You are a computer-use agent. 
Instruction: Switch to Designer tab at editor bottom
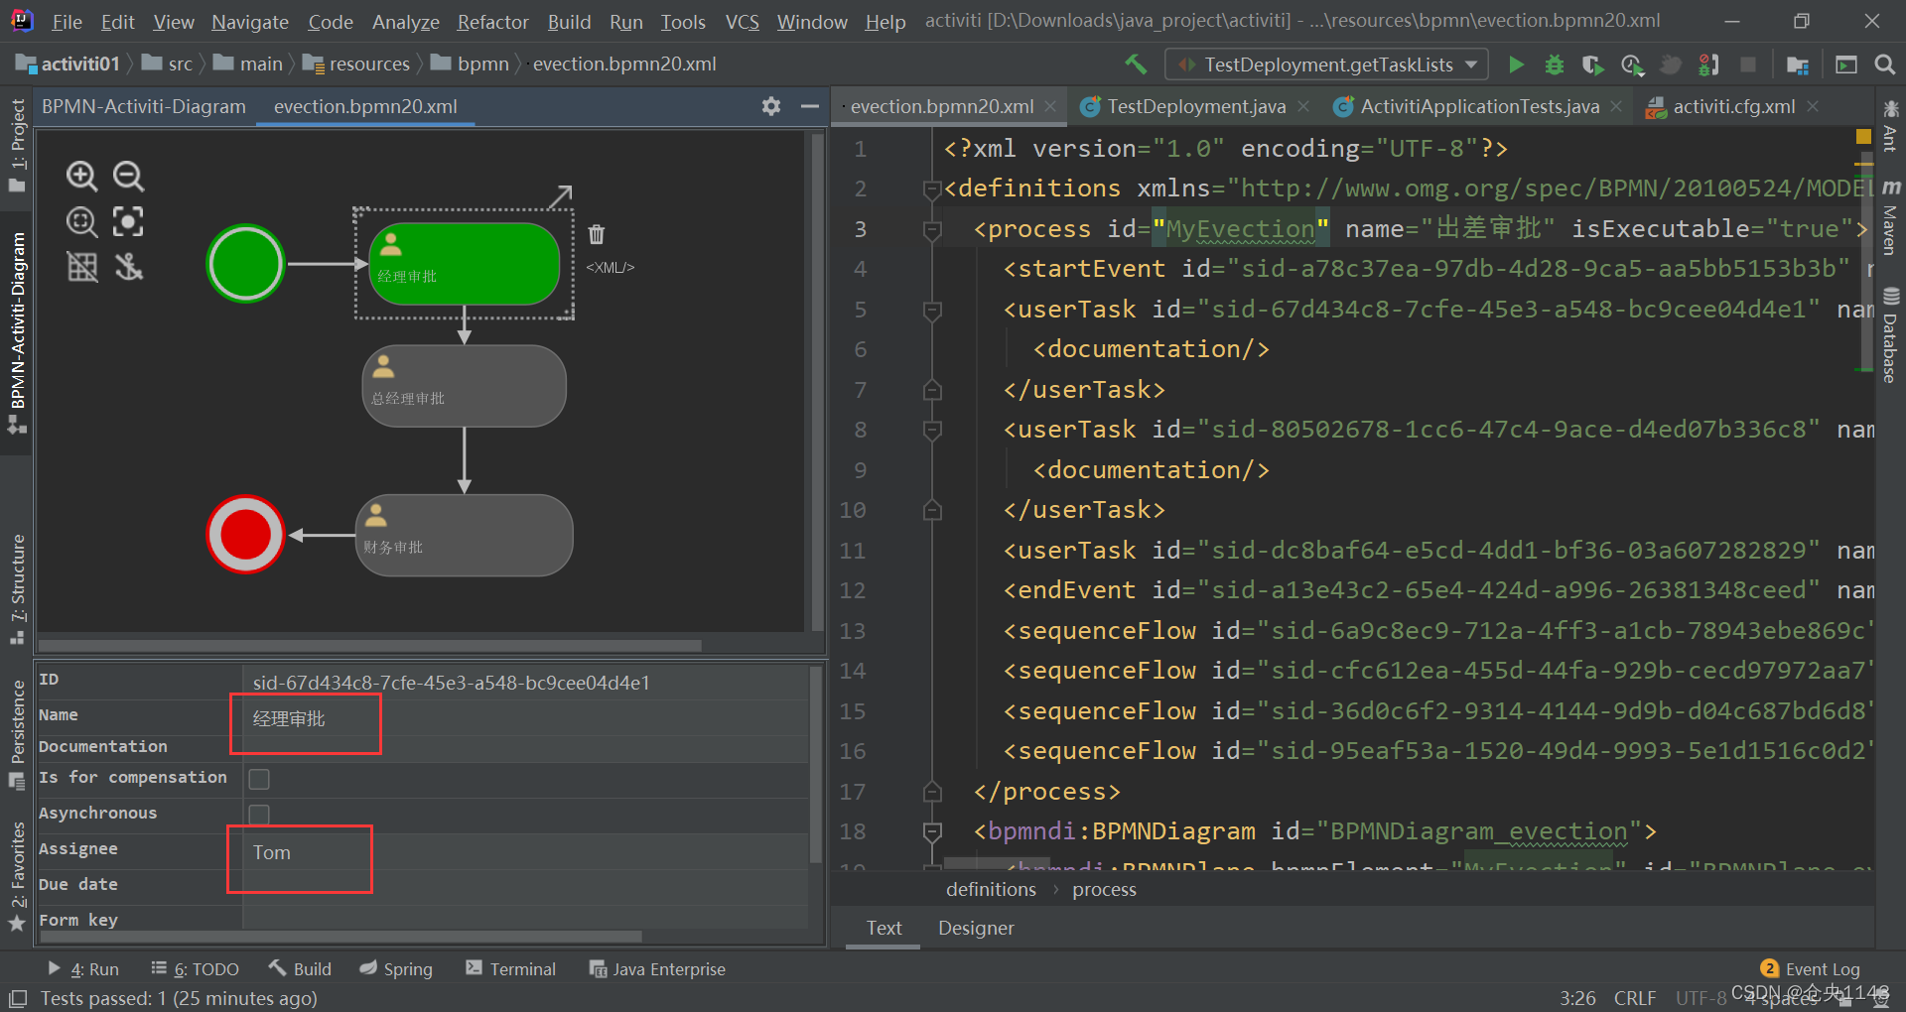[976, 928]
